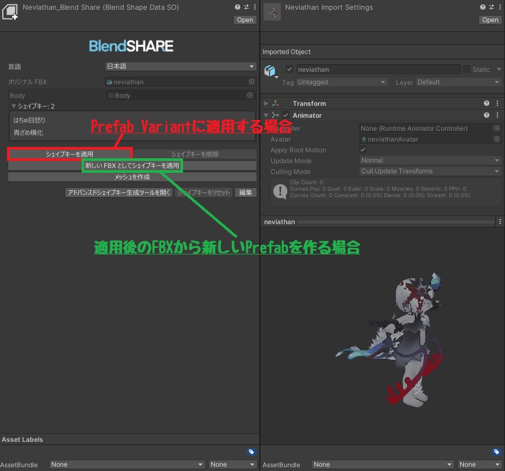Click the object picker on the オリジナルFBX field
The height and width of the screenshot is (471, 505).
coord(250,82)
